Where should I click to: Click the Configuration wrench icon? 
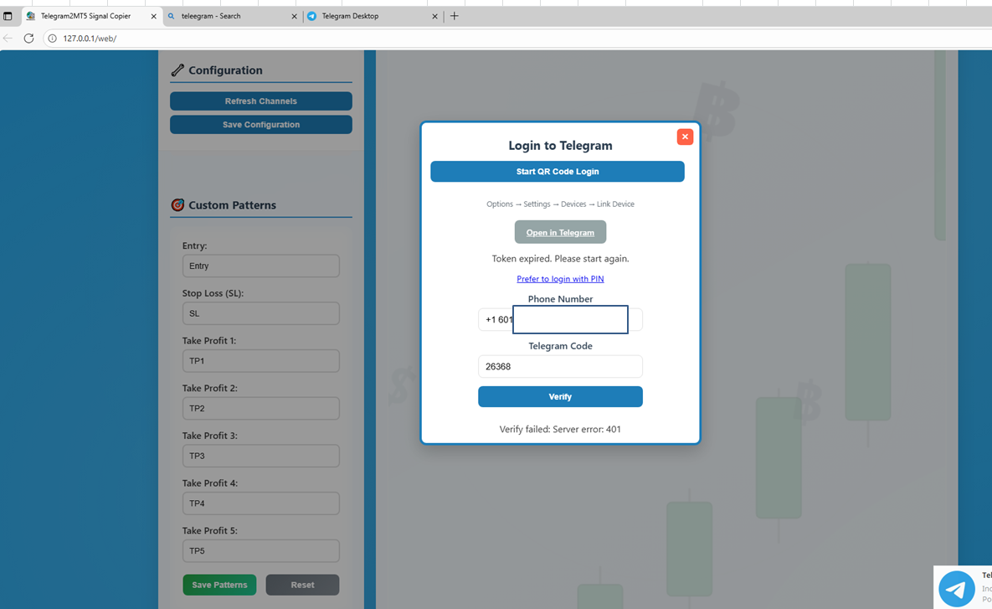pos(177,70)
